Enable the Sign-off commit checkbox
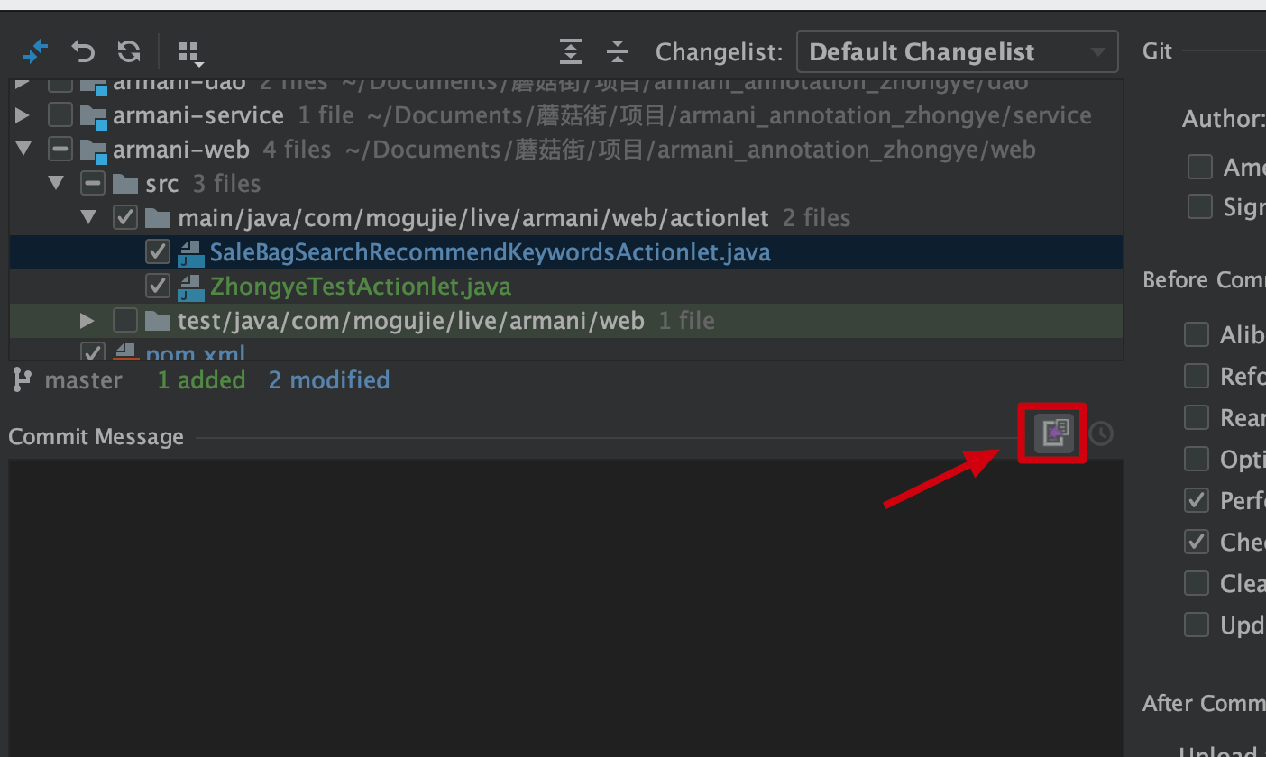 [1199, 206]
